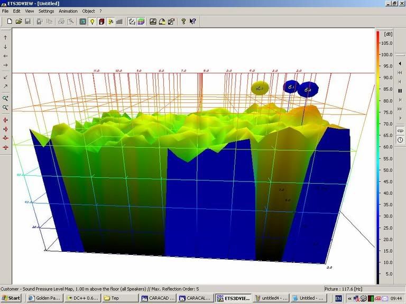The image size is (406, 304).
Task: Click the right arrow view control
Action: [6, 65]
